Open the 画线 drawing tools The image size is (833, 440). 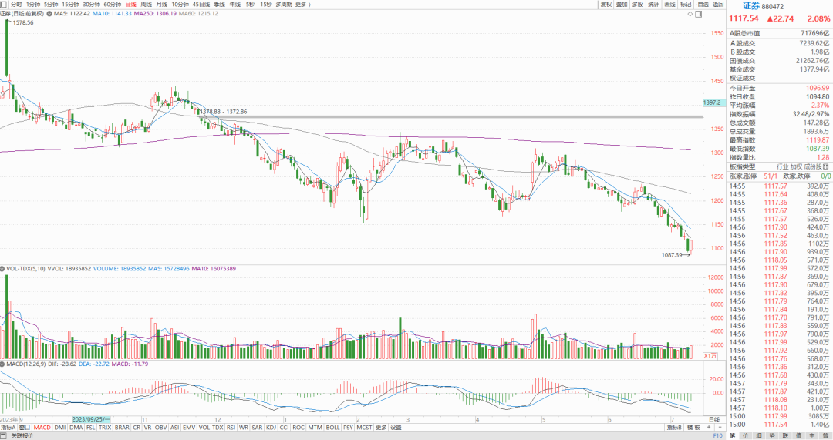click(x=670, y=5)
